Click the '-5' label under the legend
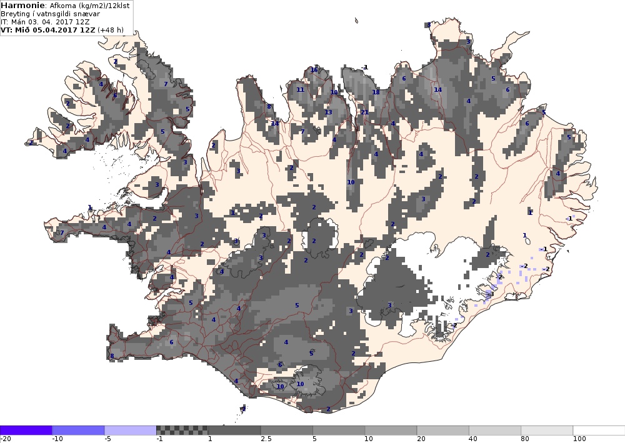 (107, 439)
